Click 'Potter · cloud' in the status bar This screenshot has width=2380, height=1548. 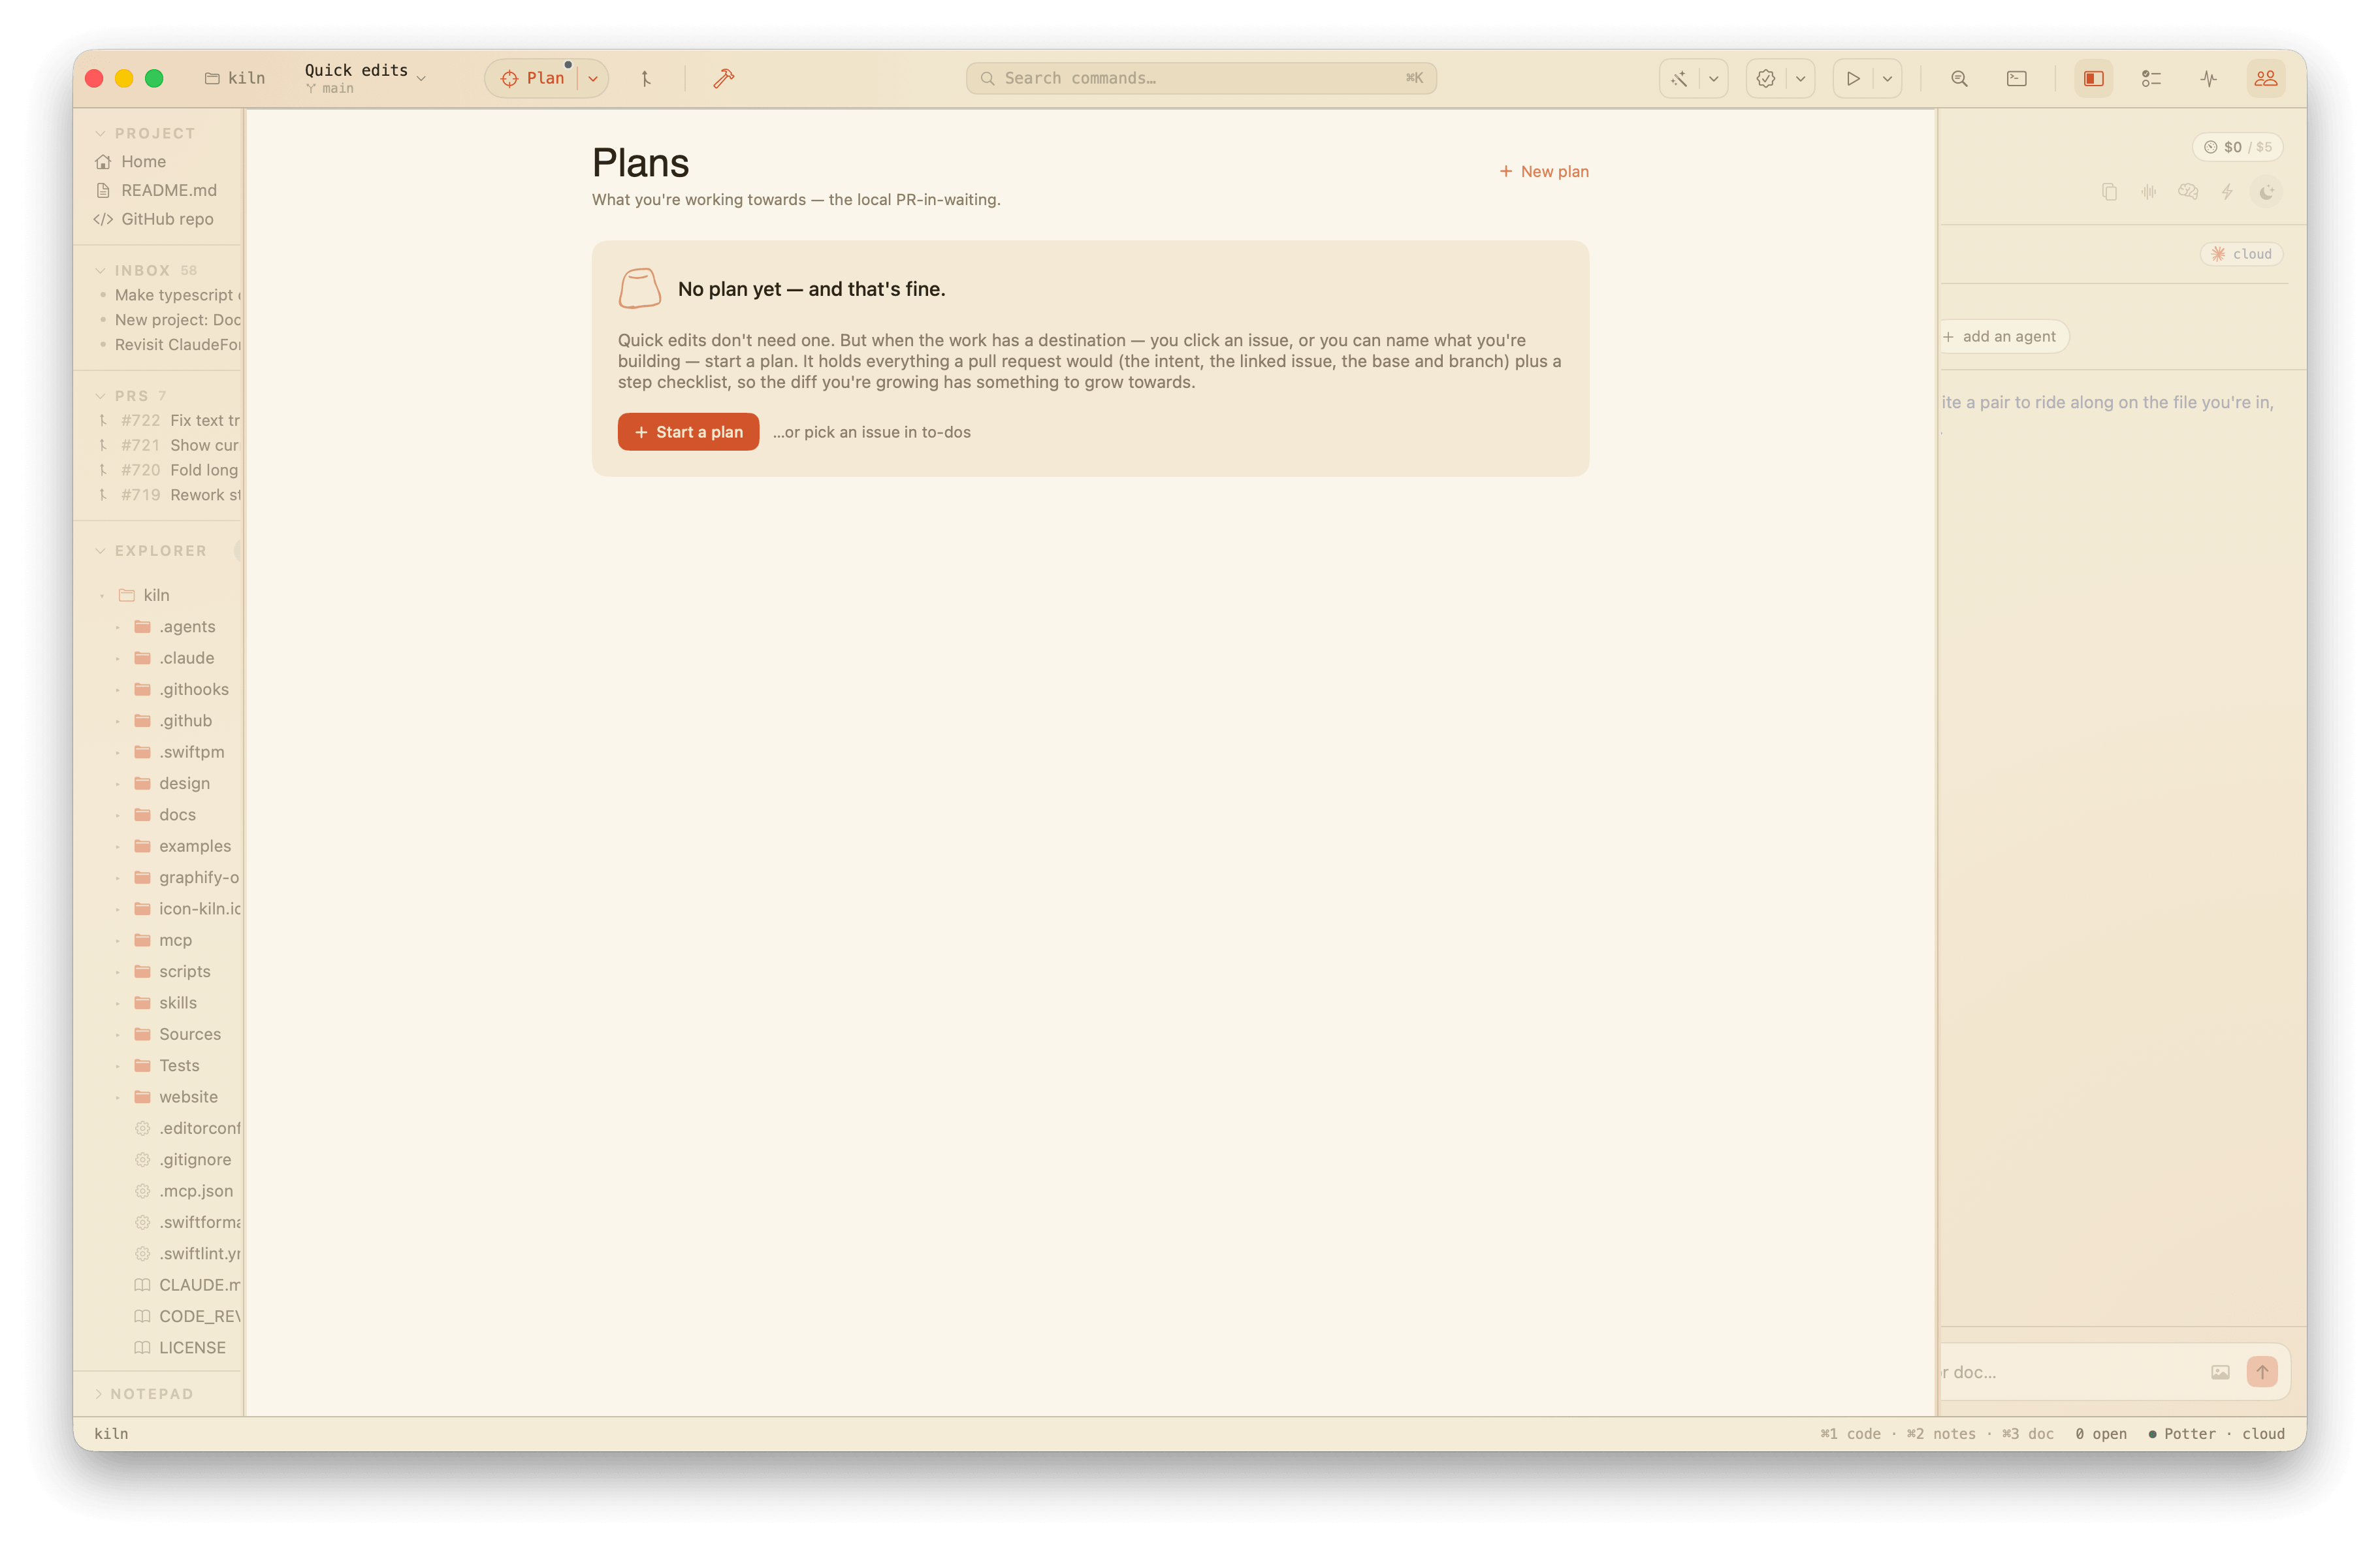tap(2216, 1433)
